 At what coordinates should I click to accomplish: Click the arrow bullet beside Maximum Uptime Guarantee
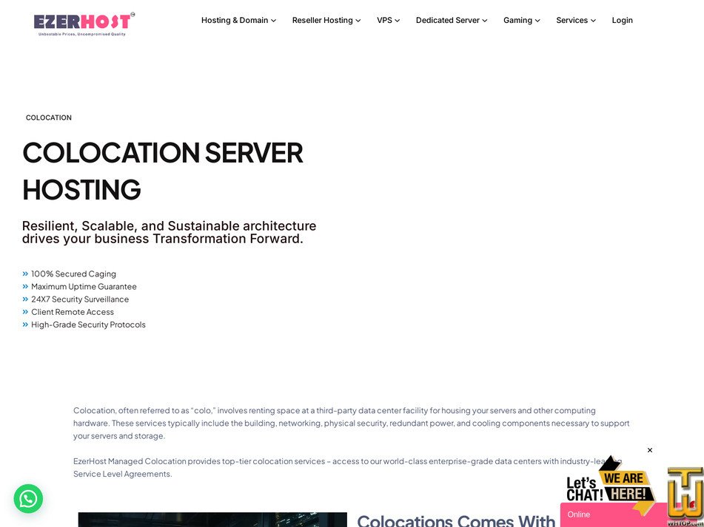pos(25,286)
